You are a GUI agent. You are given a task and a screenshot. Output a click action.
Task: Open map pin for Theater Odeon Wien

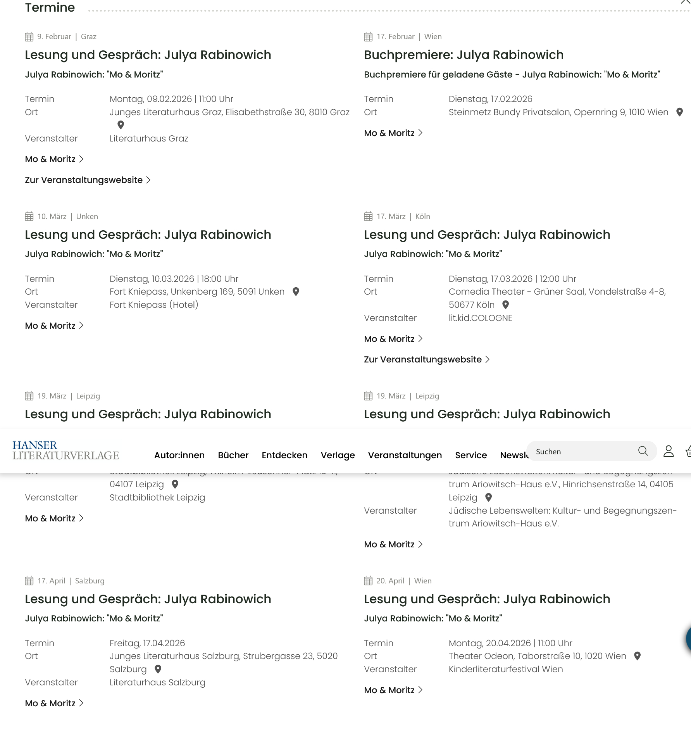click(x=637, y=656)
